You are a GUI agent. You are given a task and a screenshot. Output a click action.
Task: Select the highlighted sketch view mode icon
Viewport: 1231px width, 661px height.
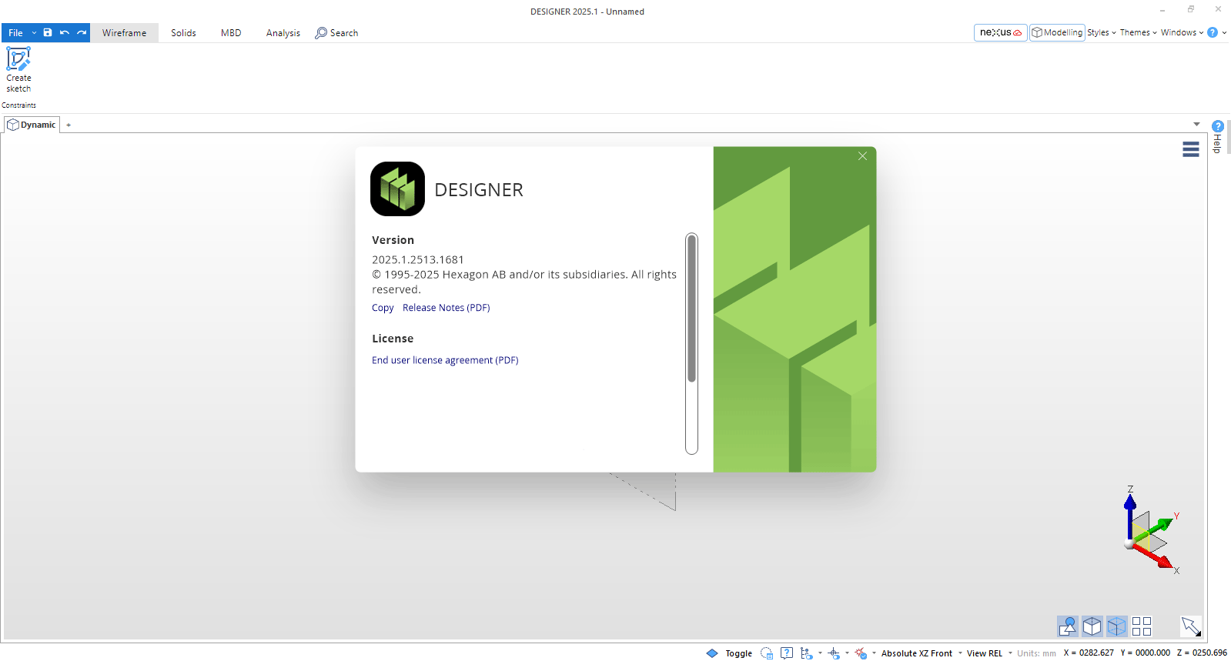(x=1068, y=626)
